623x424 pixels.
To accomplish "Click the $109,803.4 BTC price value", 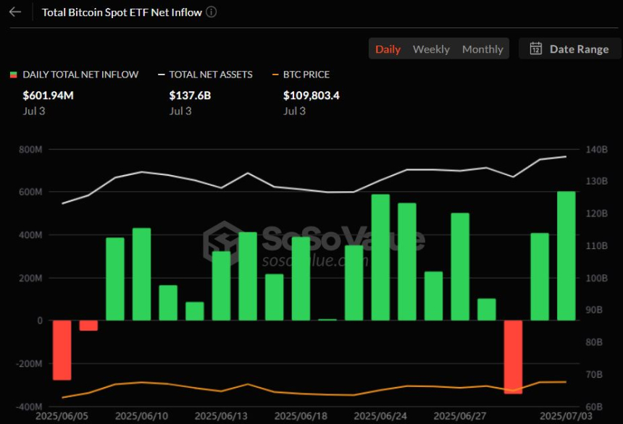I will coord(311,96).
